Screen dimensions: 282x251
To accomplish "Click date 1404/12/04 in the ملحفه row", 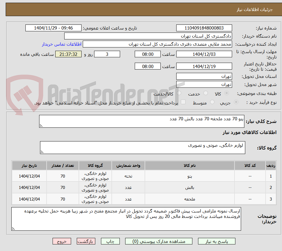I will pos(29,199).
